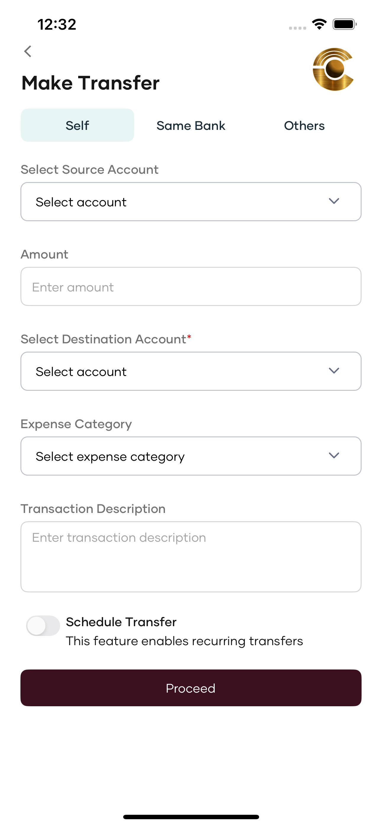Tap the home indicator bar
This screenshot has height=829, width=382.
[191, 817]
